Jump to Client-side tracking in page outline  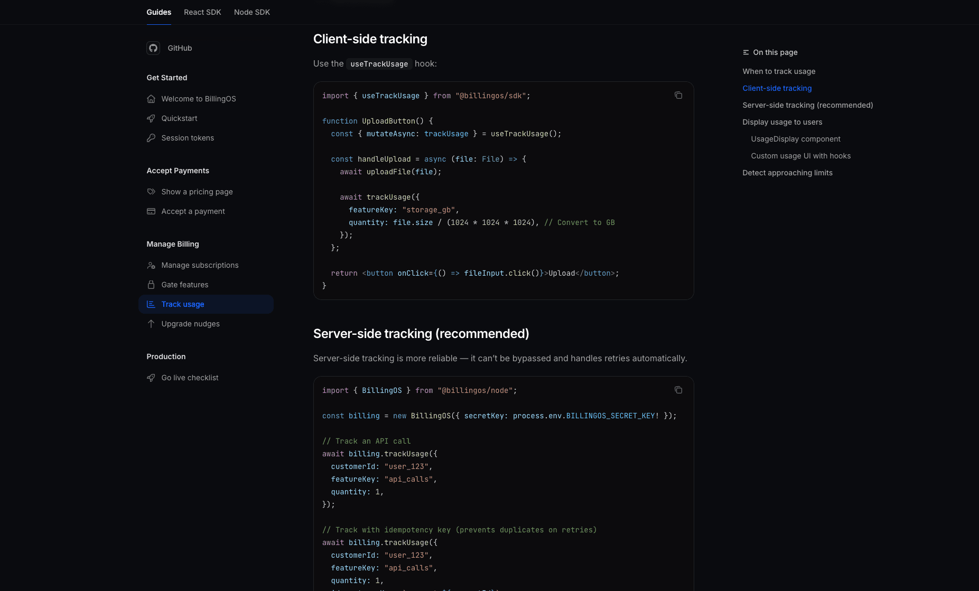[x=777, y=88]
